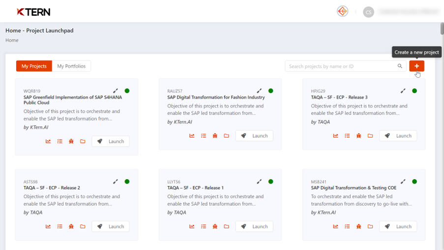Open chart analytics icon for WQRB19

tap(48, 141)
